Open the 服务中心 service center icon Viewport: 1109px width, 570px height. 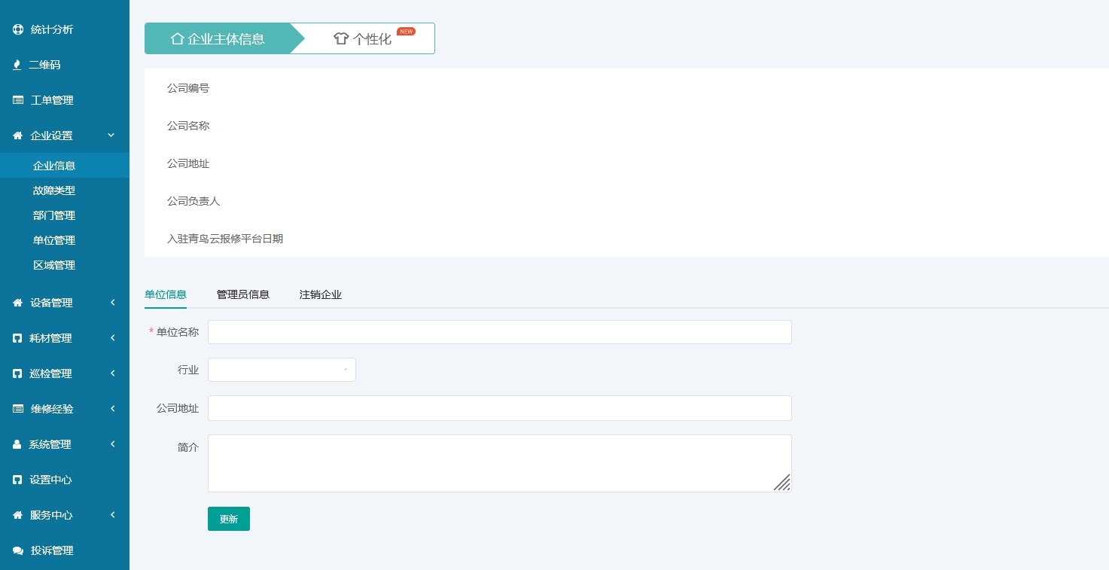(x=17, y=515)
